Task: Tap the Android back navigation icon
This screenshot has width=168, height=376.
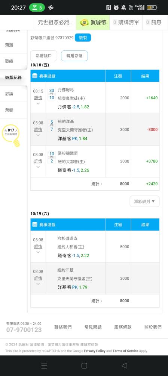Action: point(124,365)
